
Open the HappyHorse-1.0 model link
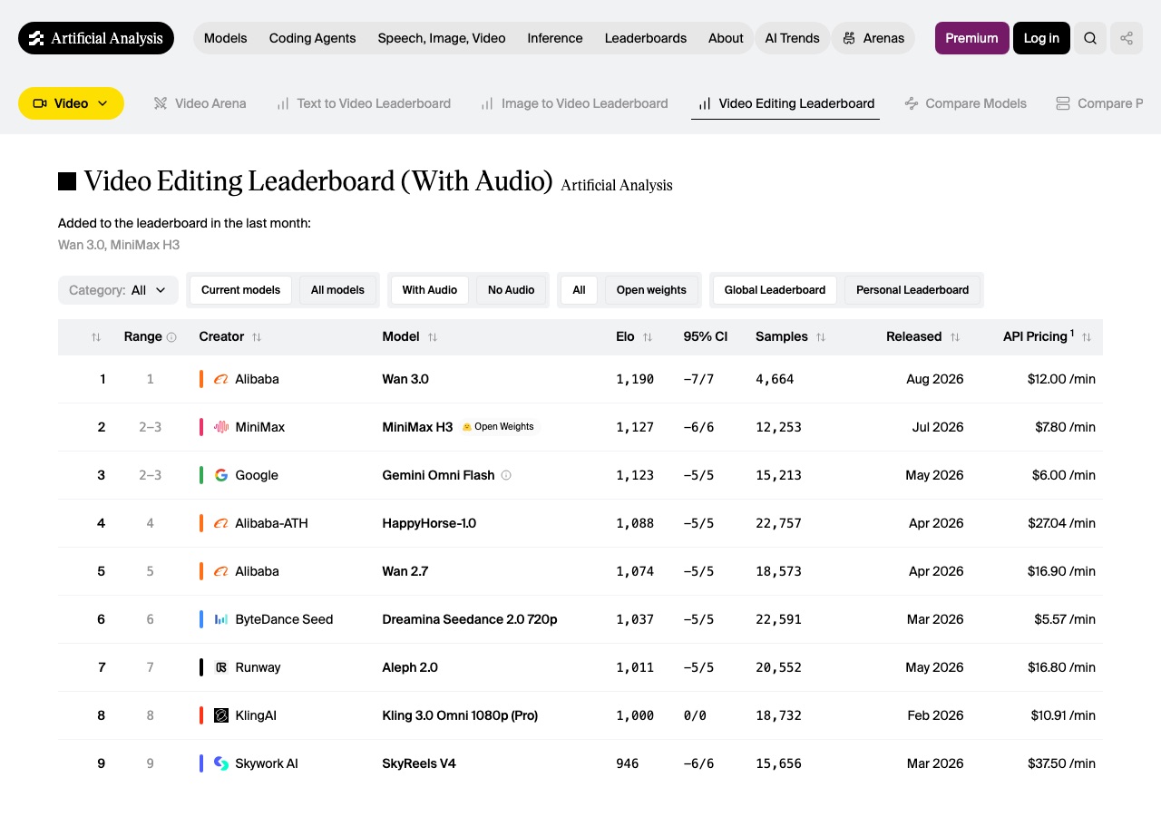(429, 523)
